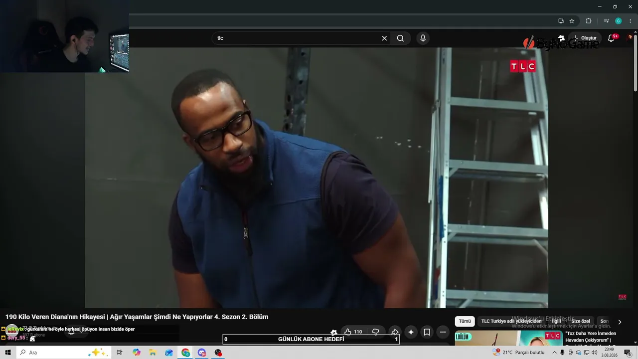
Task: Bookmark this page with the star
Action: [572, 21]
